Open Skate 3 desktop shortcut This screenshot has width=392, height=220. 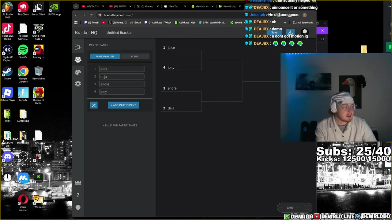(39, 159)
